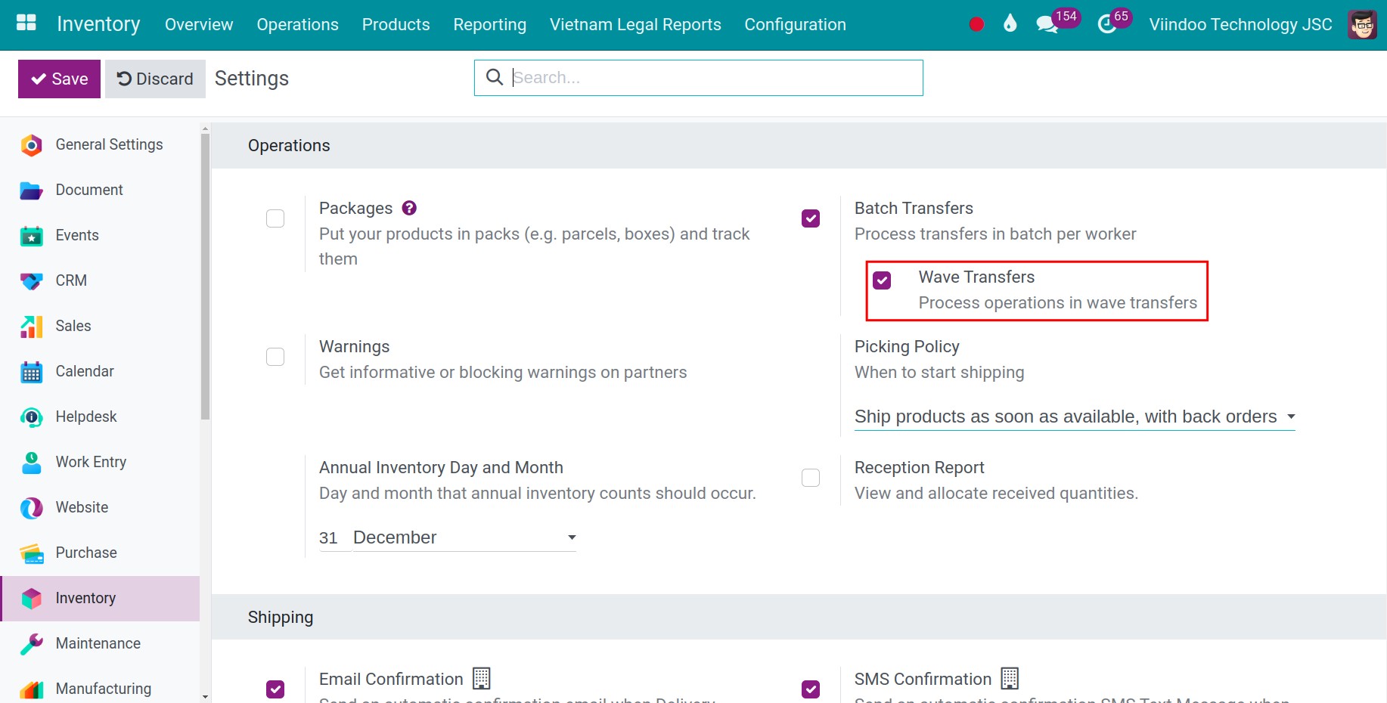The width and height of the screenshot is (1387, 703).
Task: Click the settings Search field
Action: pos(699,78)
